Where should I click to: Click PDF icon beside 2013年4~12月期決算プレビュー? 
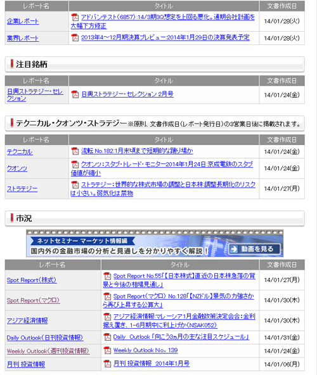pyautogui.click(x=75, y=37)
